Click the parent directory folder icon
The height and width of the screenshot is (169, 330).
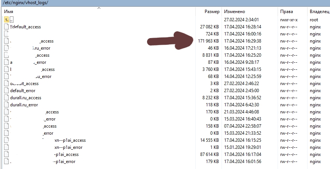pyautogui.click(x=6, y=19)
